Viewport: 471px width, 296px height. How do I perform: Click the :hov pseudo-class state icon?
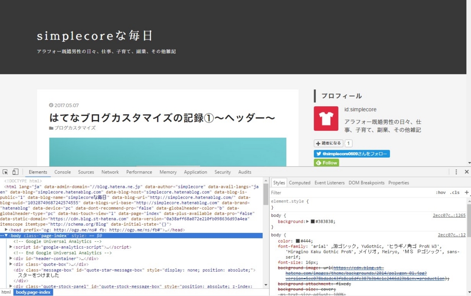click(440, 192)
